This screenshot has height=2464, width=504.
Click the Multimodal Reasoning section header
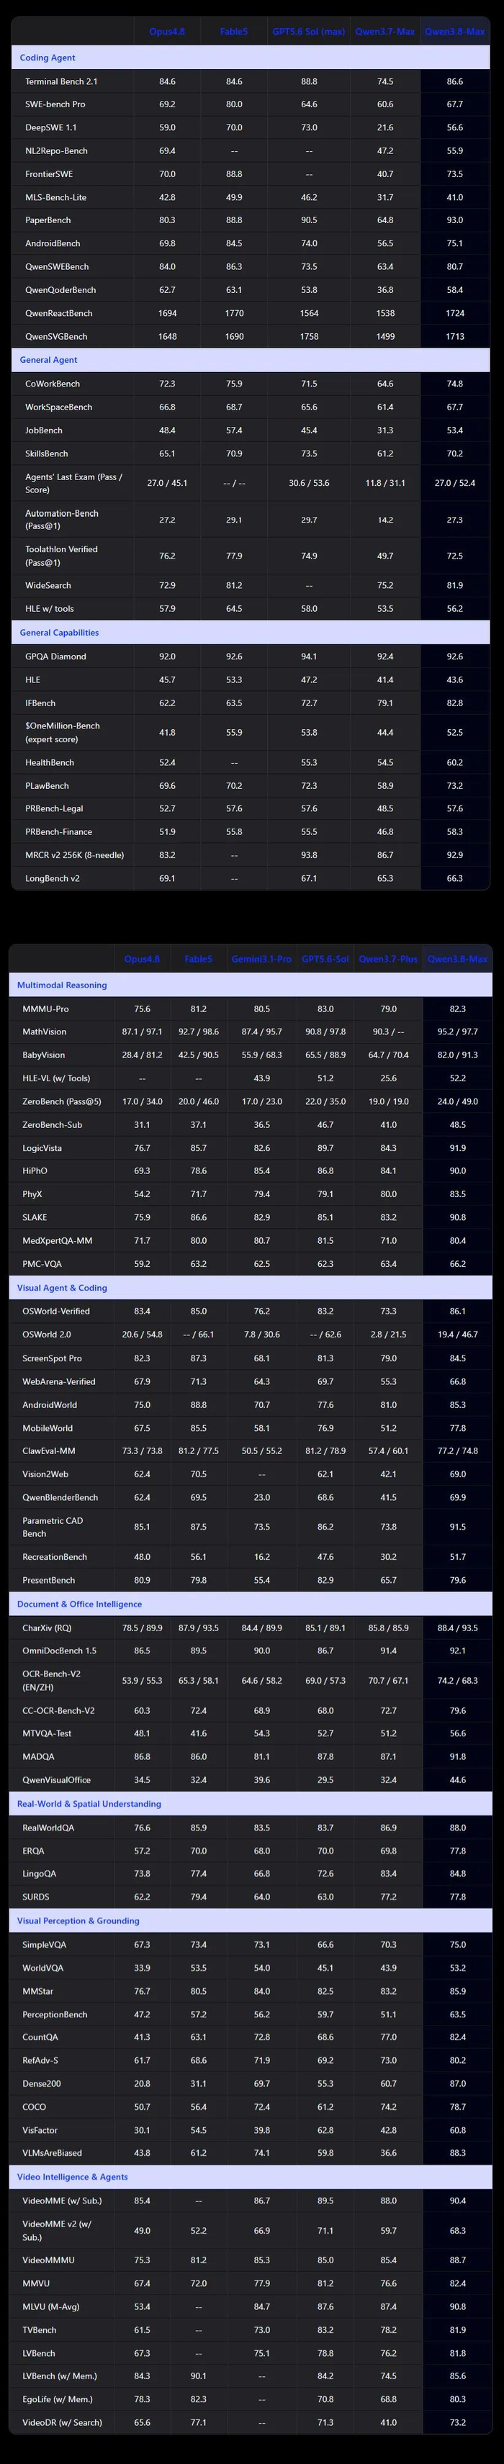251,984
